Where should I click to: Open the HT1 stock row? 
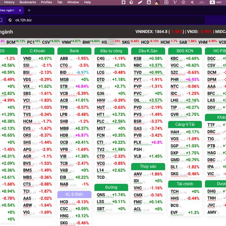(111, 115)
